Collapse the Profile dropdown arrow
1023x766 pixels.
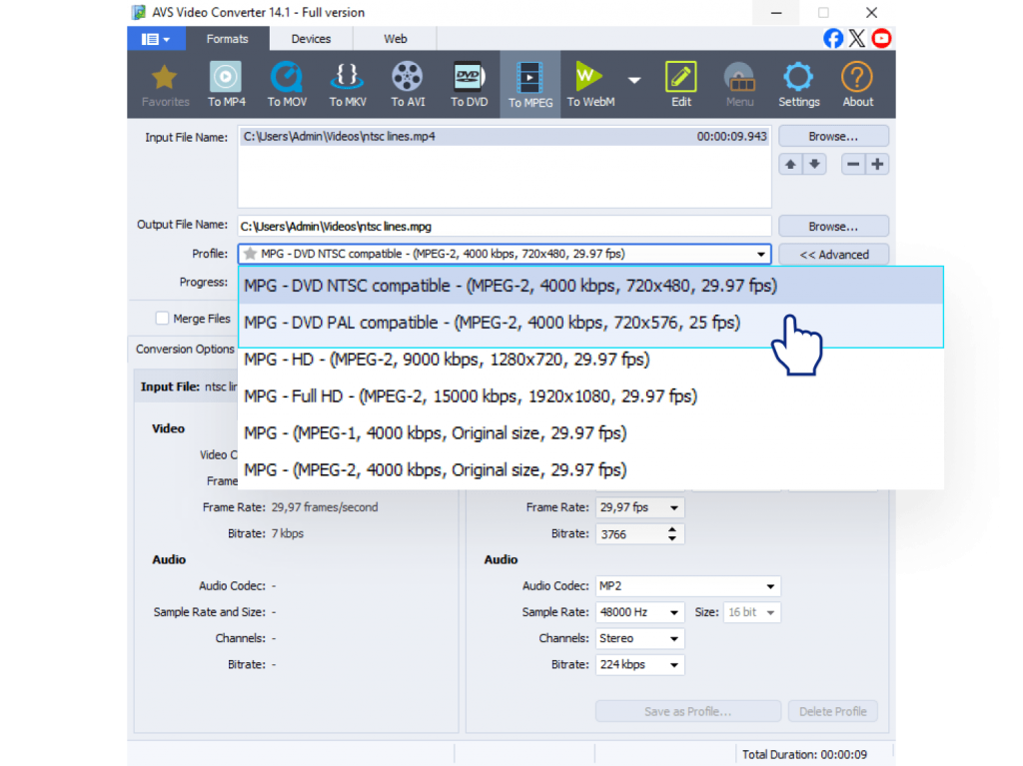click(x=760, y=255)
